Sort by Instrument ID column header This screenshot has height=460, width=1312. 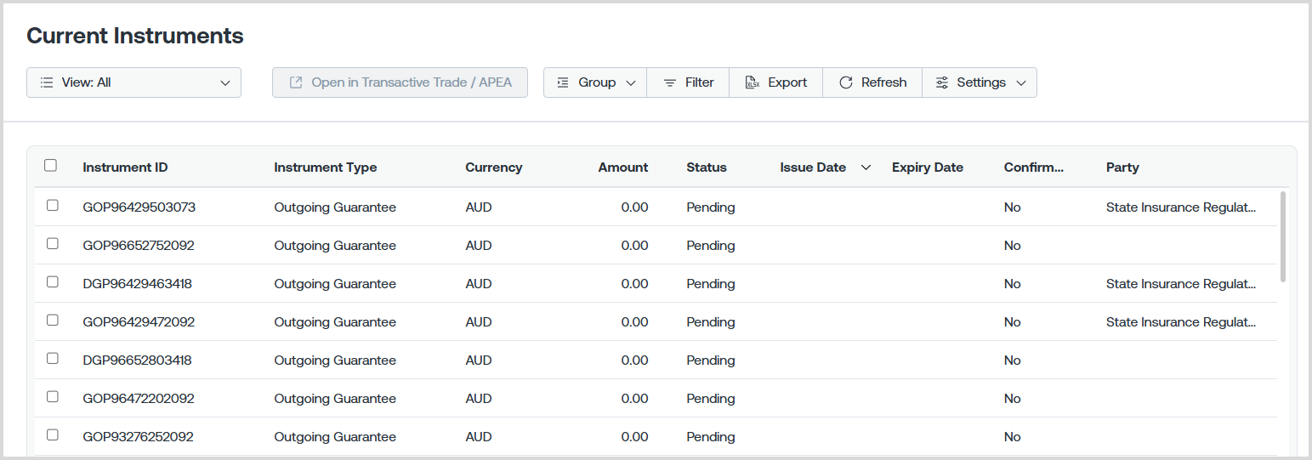[x=125, y=168]
